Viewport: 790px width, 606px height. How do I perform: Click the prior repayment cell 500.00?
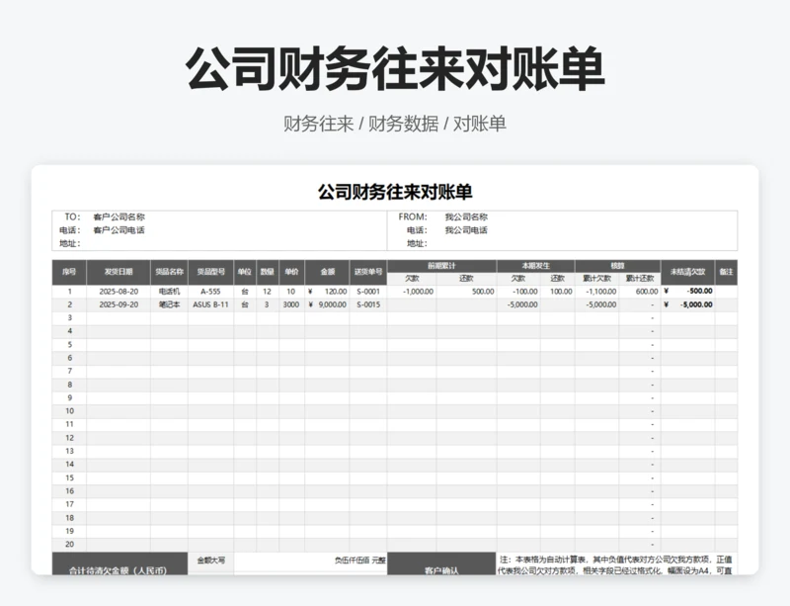[x=466, y=292]
